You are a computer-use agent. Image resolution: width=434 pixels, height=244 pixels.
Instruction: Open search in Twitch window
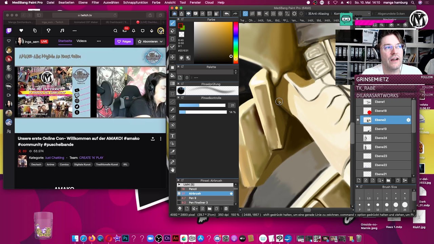click(115, 31)
